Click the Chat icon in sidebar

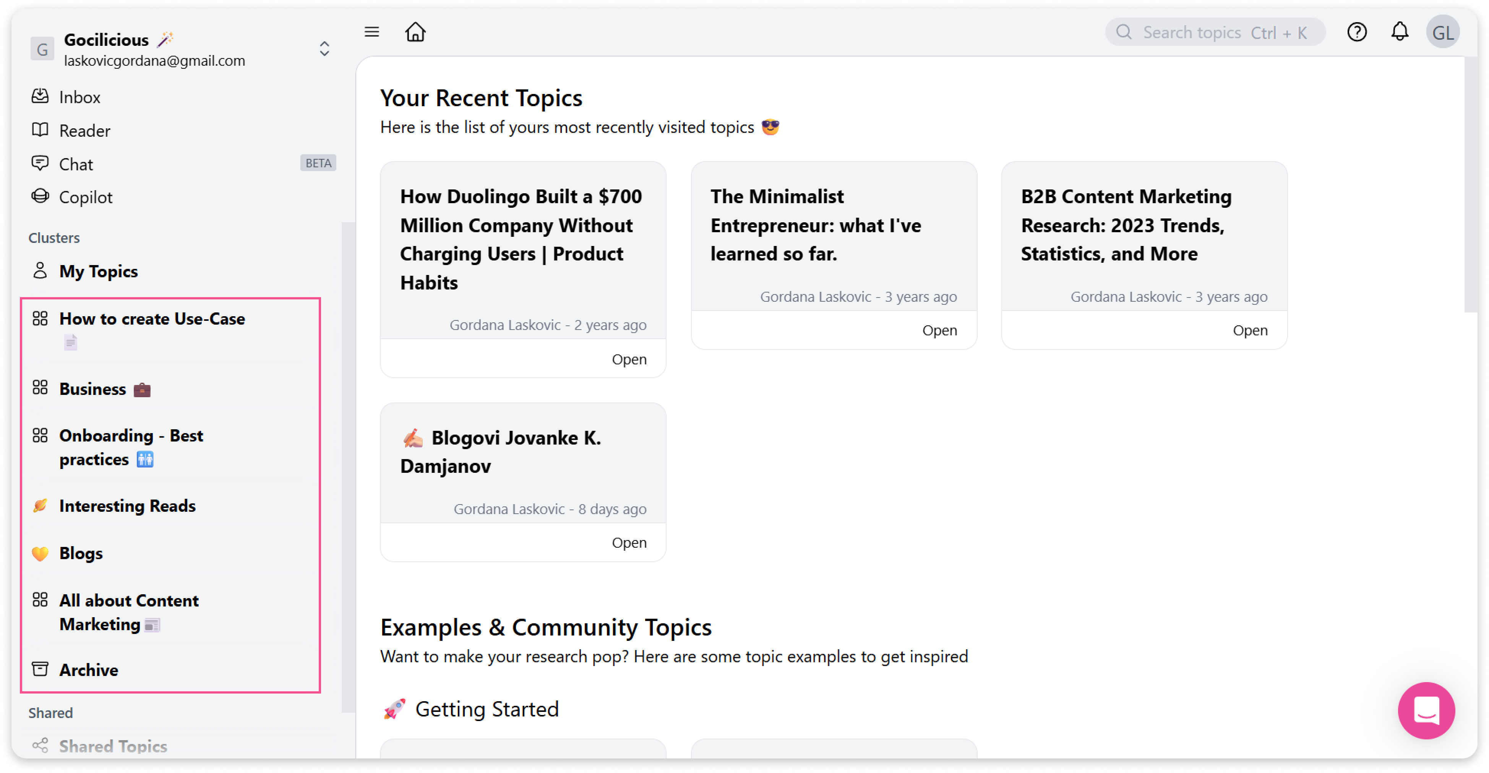click(40, 163)
